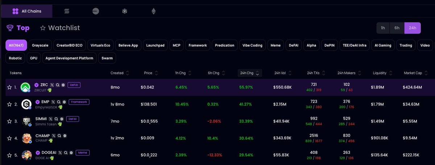
Task: Select the Virtuals Eco category filter
Action: (x=100, y=45)
